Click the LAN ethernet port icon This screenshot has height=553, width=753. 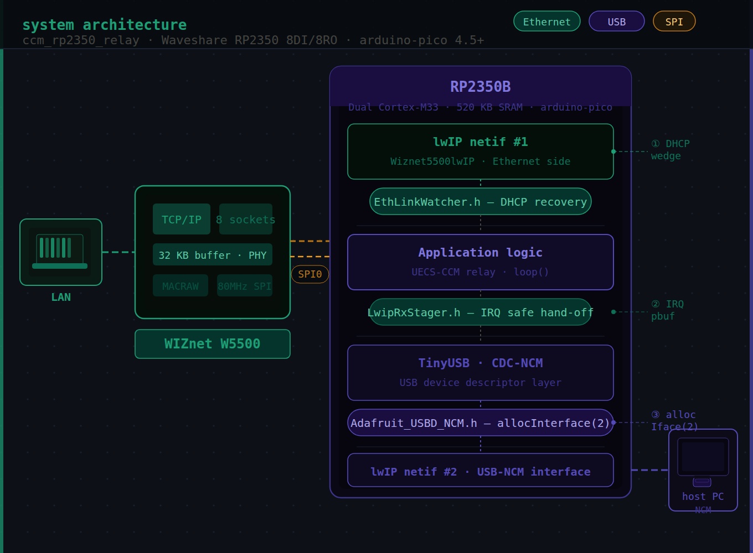[61, 252]
